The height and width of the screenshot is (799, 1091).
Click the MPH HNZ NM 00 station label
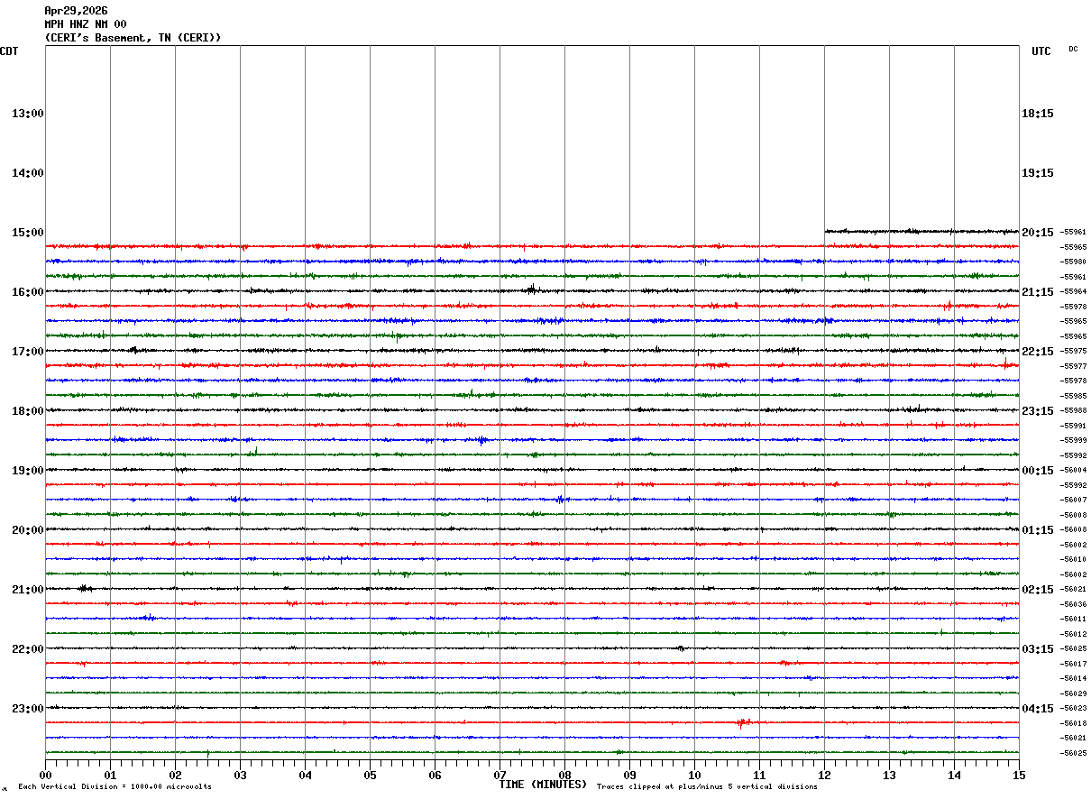pos(86,24)
